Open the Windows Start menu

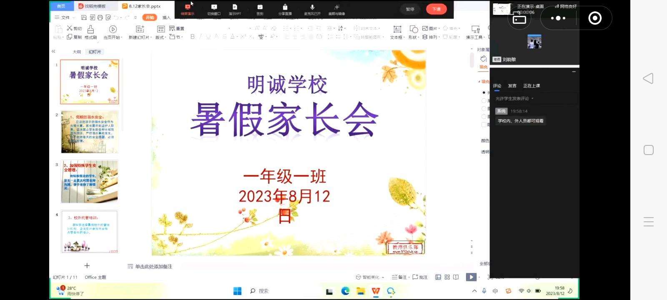237,291
